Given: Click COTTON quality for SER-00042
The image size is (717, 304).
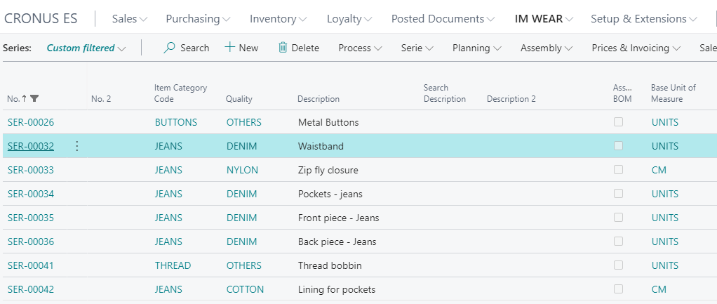Looking at the screenshot, I should (245, 289).
